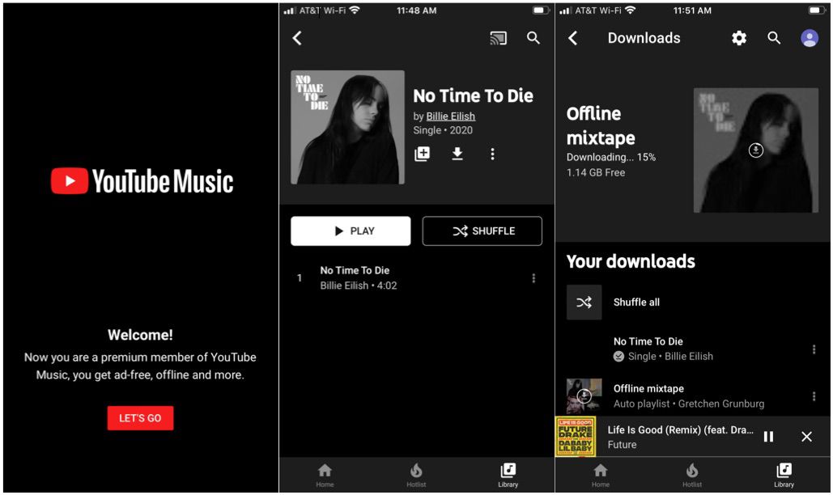Go back from No Time To Die page

[297, 38]
